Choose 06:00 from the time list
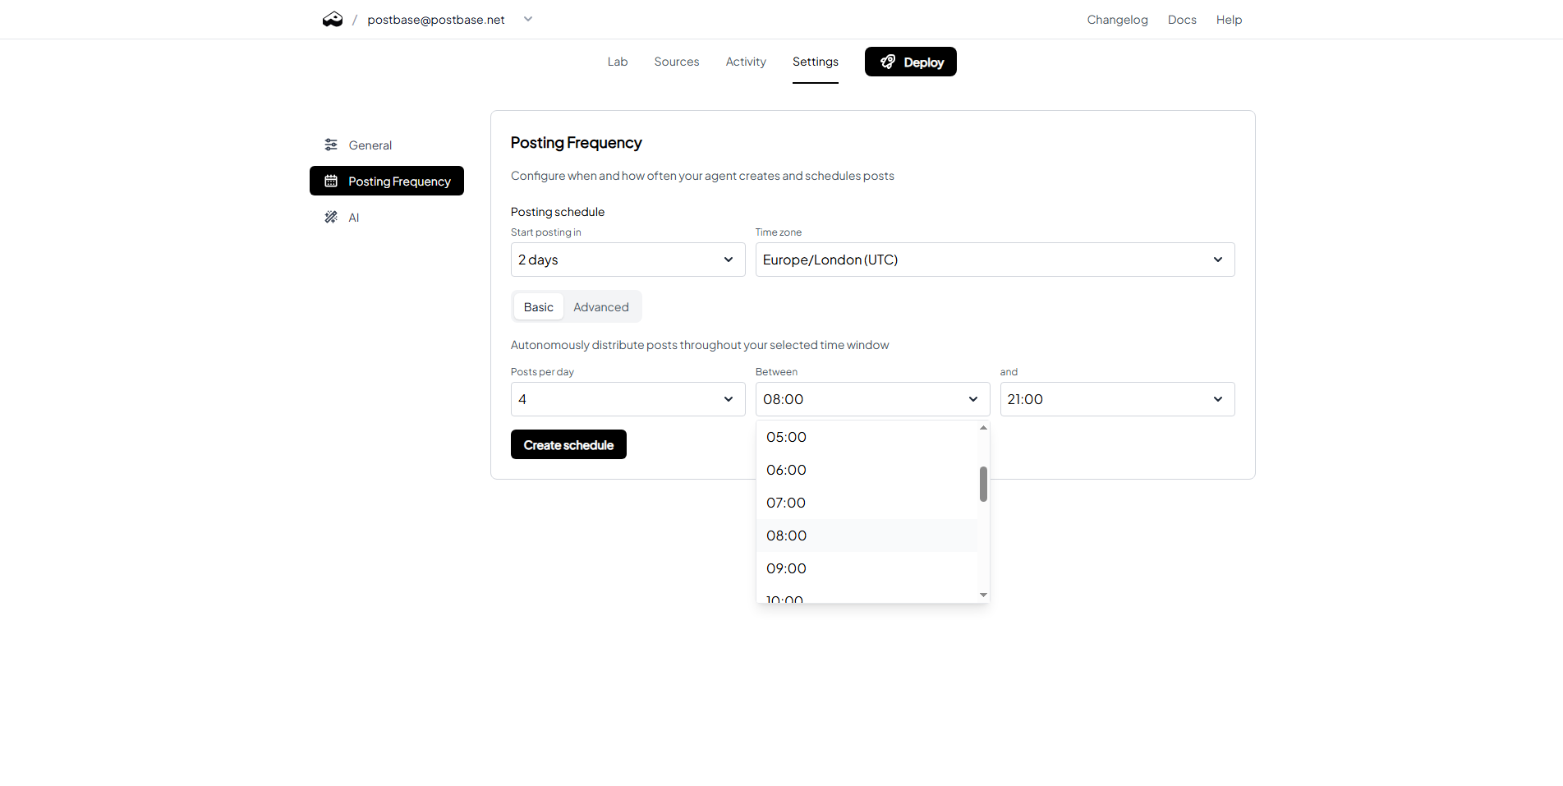This screenshot has height=786, width=1563. tap(786, 470)
